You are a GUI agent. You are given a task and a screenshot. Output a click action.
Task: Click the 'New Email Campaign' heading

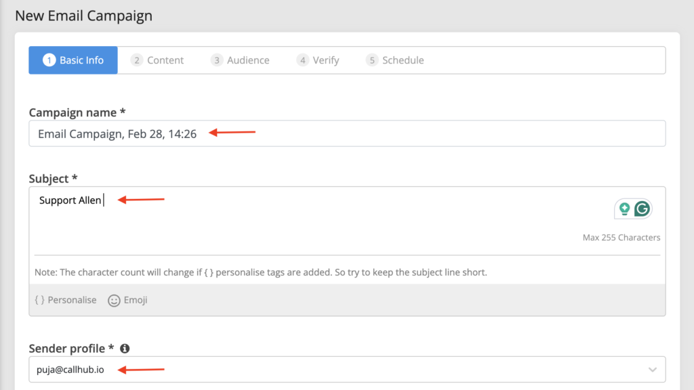[83, 16]
